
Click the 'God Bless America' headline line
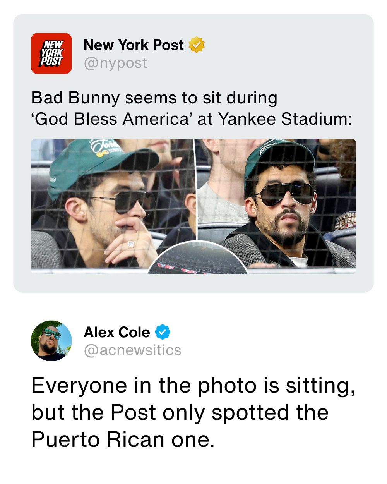point(192,118)
